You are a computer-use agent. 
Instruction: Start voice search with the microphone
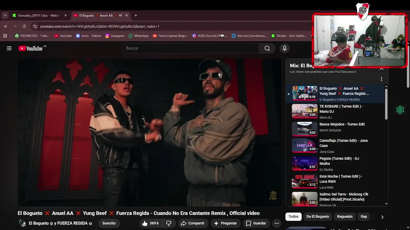pos(284,48)
